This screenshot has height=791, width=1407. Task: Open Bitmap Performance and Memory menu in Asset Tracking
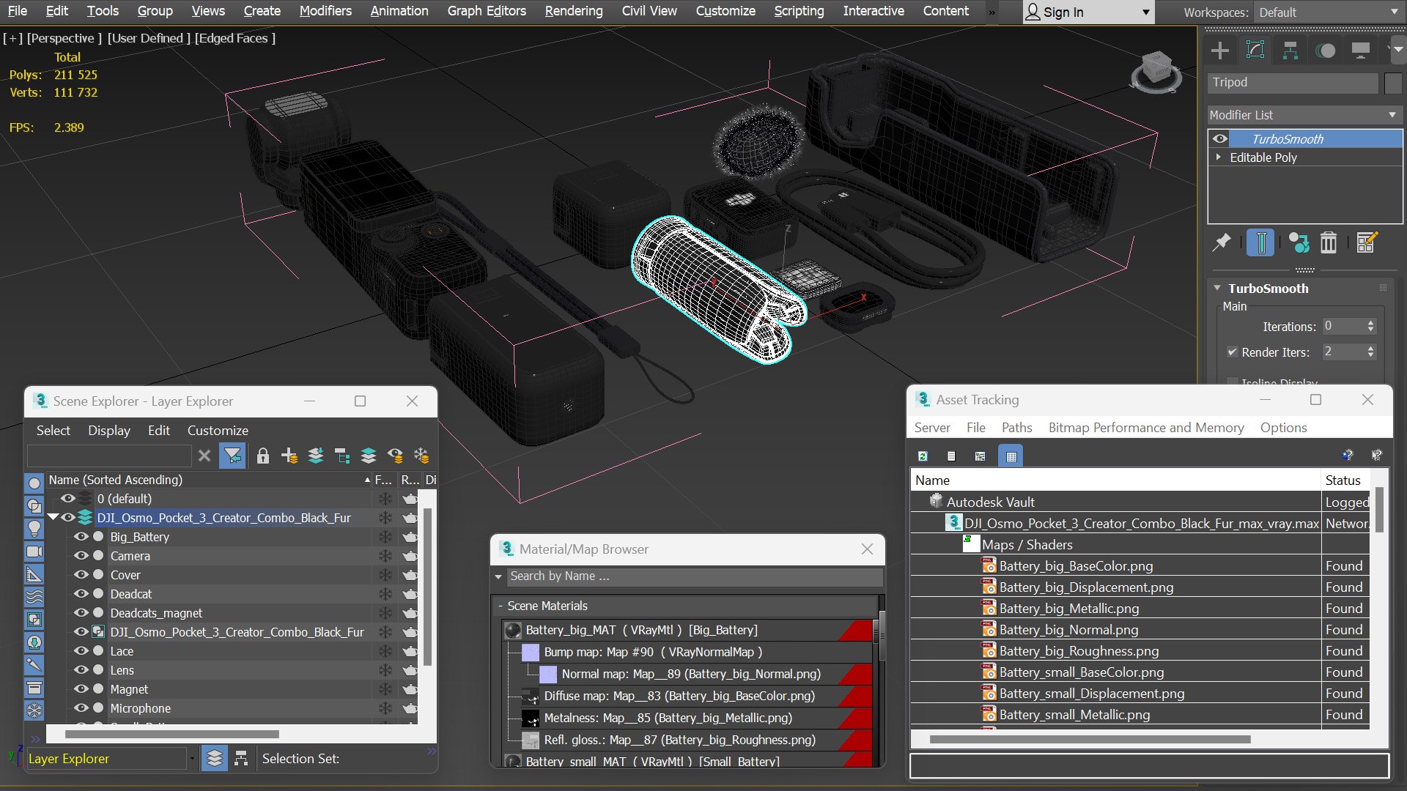pos(1146,428)
